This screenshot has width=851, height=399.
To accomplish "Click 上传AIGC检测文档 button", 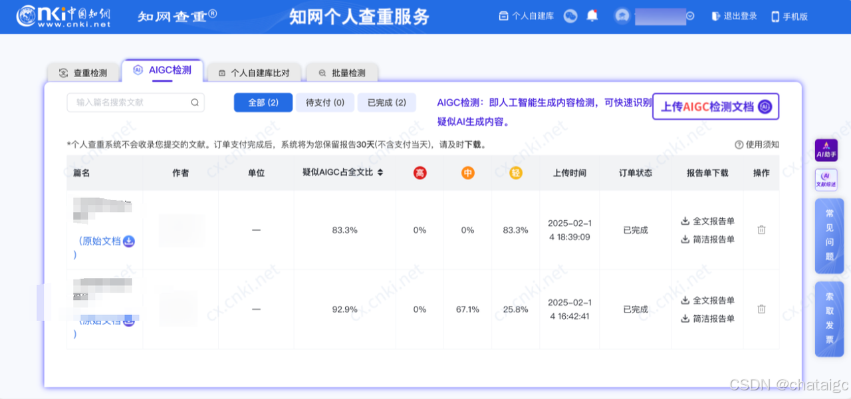I will click(715, 106).
